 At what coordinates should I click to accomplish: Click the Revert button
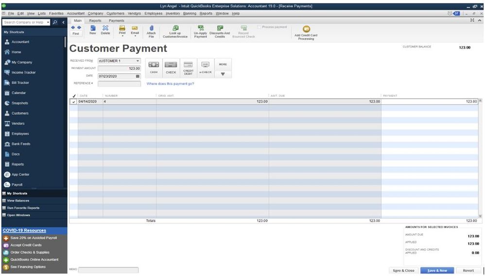point(468,271)
